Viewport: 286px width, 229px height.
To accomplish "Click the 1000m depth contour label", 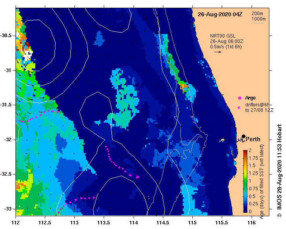I will (259, 19).
